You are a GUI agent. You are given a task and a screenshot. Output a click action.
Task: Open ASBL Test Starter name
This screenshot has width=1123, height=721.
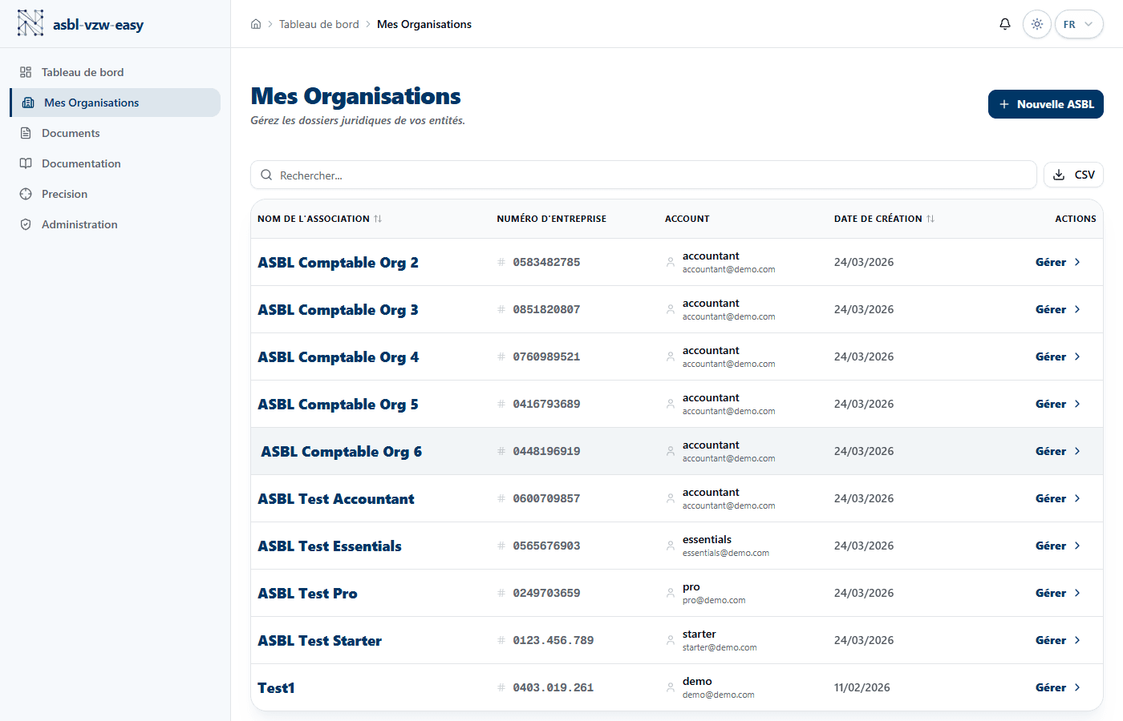pyautogui.click(x=319, y=640)
